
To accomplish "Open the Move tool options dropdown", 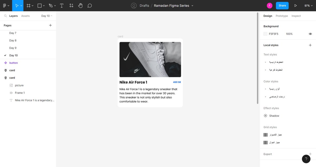I will 21,6.
